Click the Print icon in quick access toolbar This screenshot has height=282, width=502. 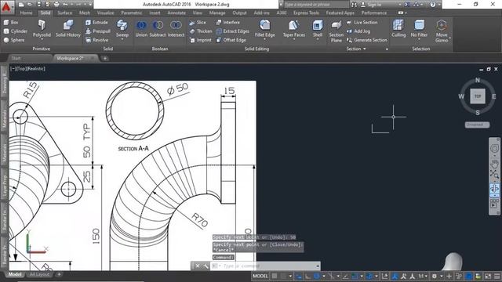[x=56, y=5]
